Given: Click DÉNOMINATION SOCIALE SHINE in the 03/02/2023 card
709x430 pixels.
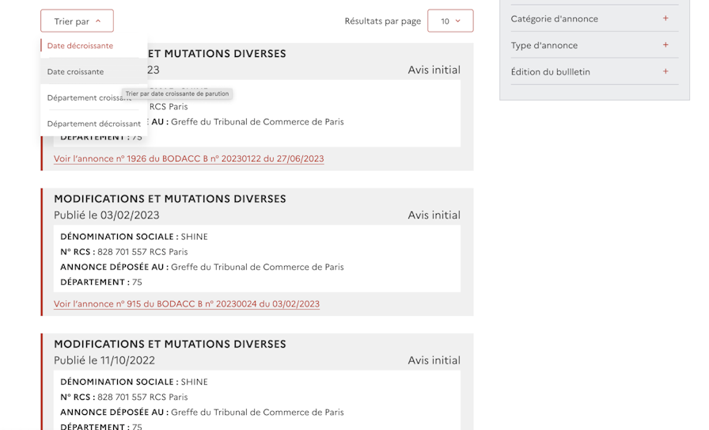Looking at the screenshot, I should (x=135, y=237).
